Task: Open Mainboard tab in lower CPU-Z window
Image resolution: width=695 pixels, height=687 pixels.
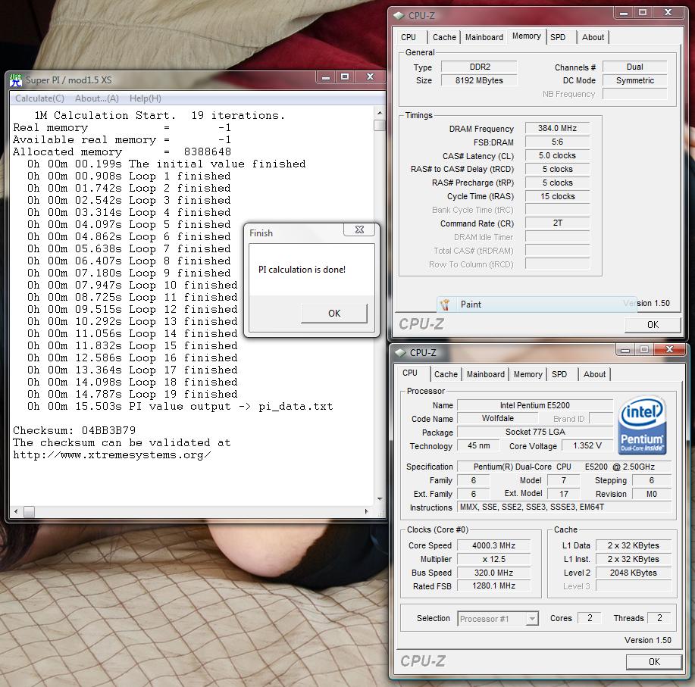Action: tap(486, 374)
